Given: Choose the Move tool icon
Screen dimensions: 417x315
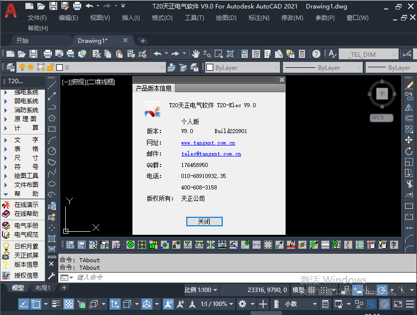Looking at the screenshot, I should coord(409,140).
